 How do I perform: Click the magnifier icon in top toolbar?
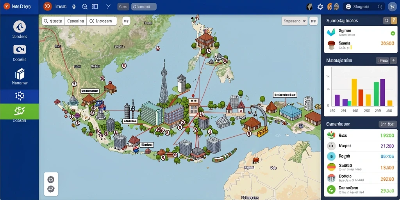[85, 7]
